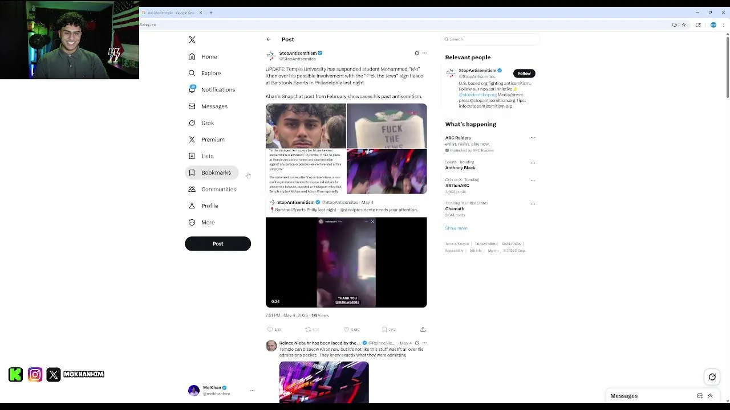This screenshot has width=730, height=410.
Task: Repost the main post
Action: [308, 329]
